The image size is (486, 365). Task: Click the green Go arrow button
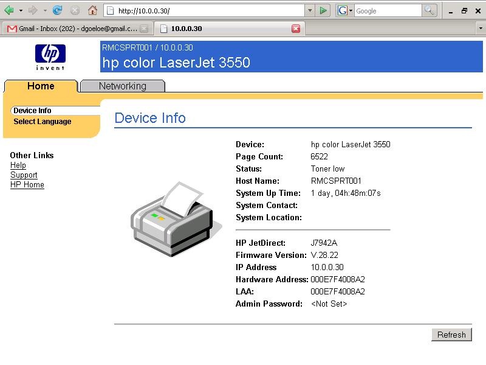pyautogui.click(x=323, y=11)
